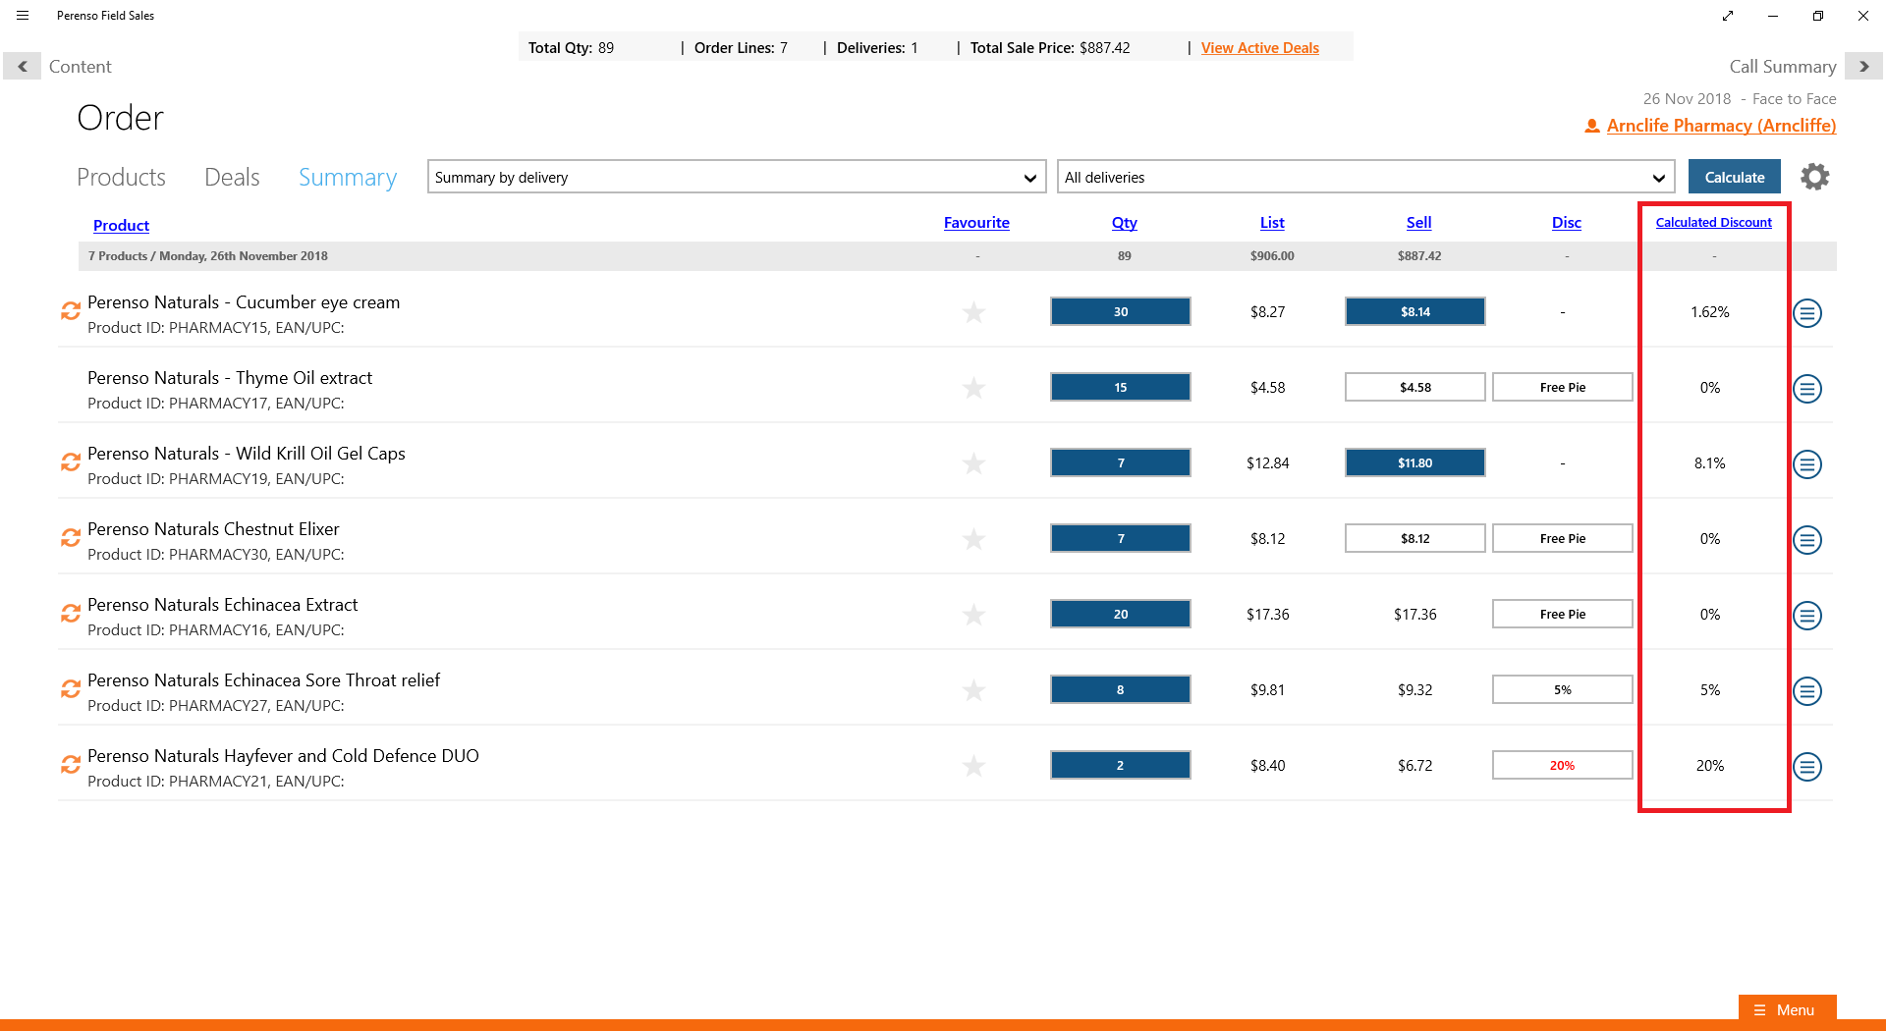Click sync icon beside Wild Krill Oil Gel Caps
This screenshot has height=1031, width=1886.
[x=71, y=461]
